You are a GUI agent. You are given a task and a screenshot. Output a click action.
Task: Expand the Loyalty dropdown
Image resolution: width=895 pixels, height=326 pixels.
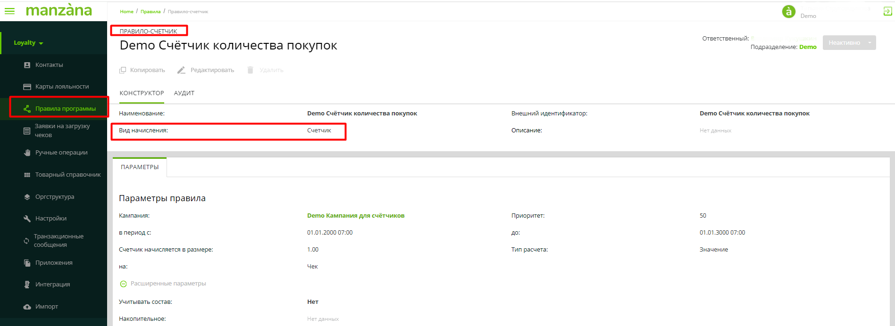(28, 43)
